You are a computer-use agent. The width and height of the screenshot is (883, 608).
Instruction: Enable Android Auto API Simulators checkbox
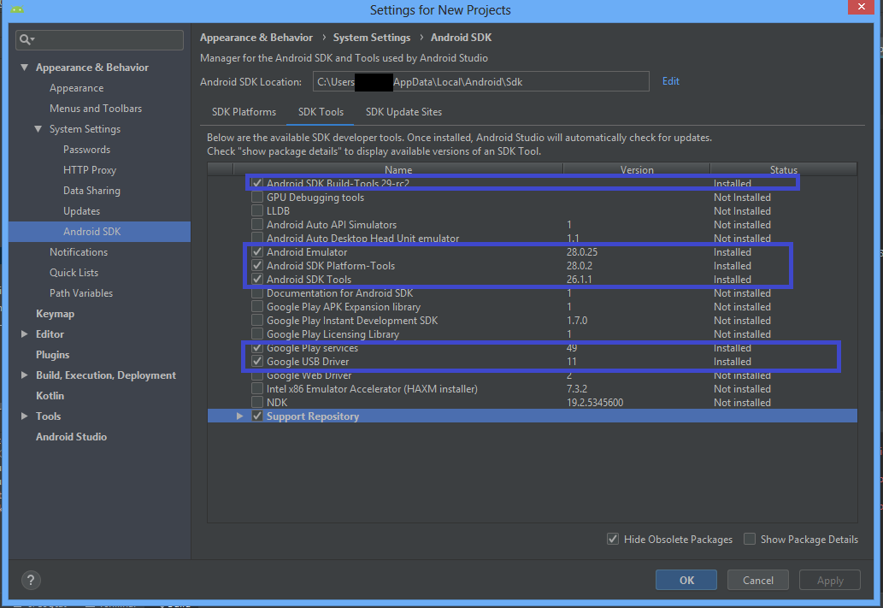(x=257, y=224)
